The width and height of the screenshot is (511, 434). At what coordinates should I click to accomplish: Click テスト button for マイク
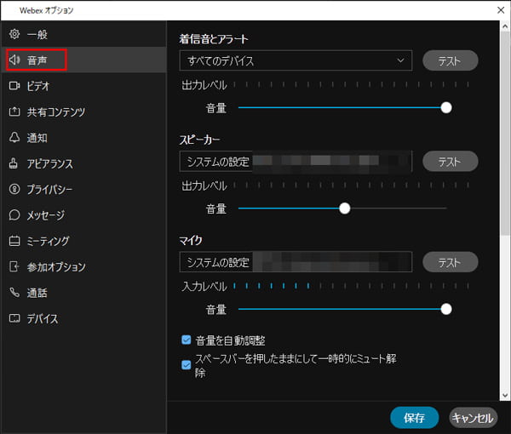click(x=450, y=262)
